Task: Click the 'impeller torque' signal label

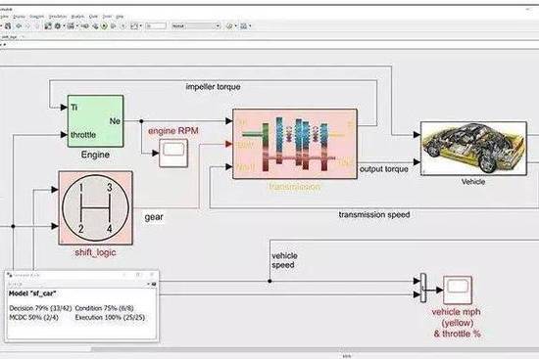Action: (x=213, y=87)
